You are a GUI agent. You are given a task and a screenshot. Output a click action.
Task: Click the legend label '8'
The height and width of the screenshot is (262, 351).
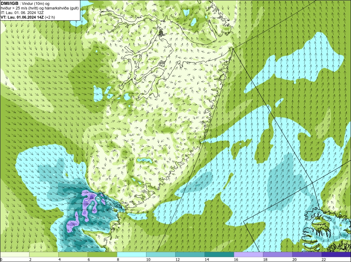coord(118,260)
